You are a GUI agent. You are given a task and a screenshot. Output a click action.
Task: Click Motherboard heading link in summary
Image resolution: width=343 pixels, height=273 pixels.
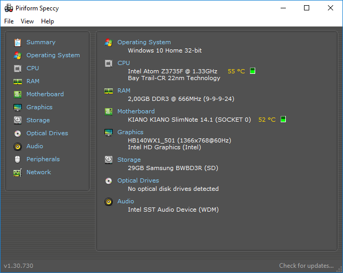(x=136, y=111)
